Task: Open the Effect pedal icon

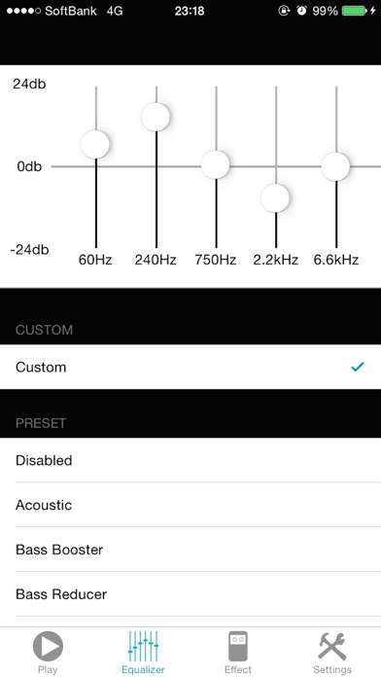Action: tap(238, 646)
